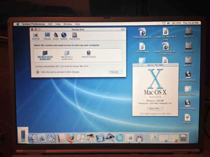
Task: Click the AirPort status icon in menu bar
Action: [164, 23]
